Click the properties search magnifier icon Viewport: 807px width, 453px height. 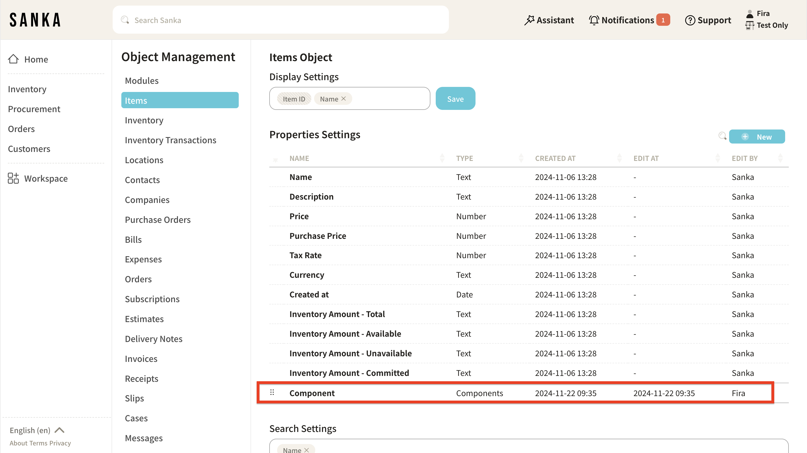point(722,136)
